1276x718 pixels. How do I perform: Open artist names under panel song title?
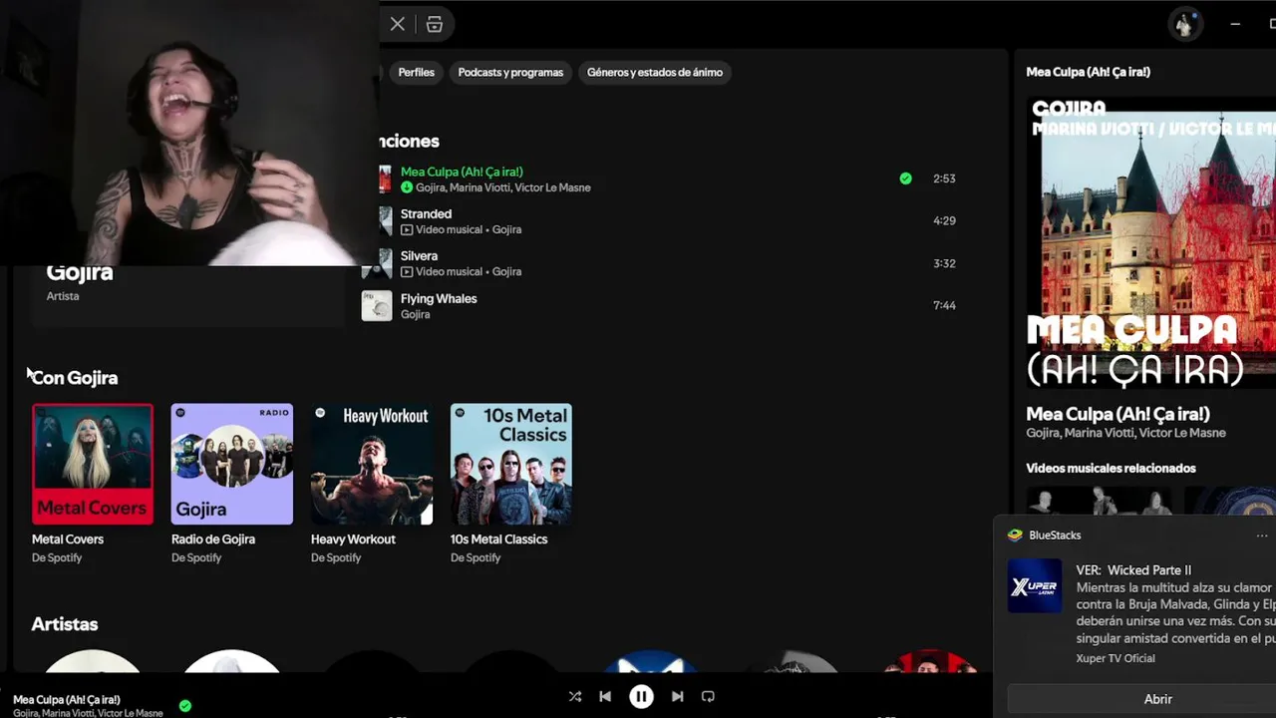pyautogui.click(x=1125, y=433)
